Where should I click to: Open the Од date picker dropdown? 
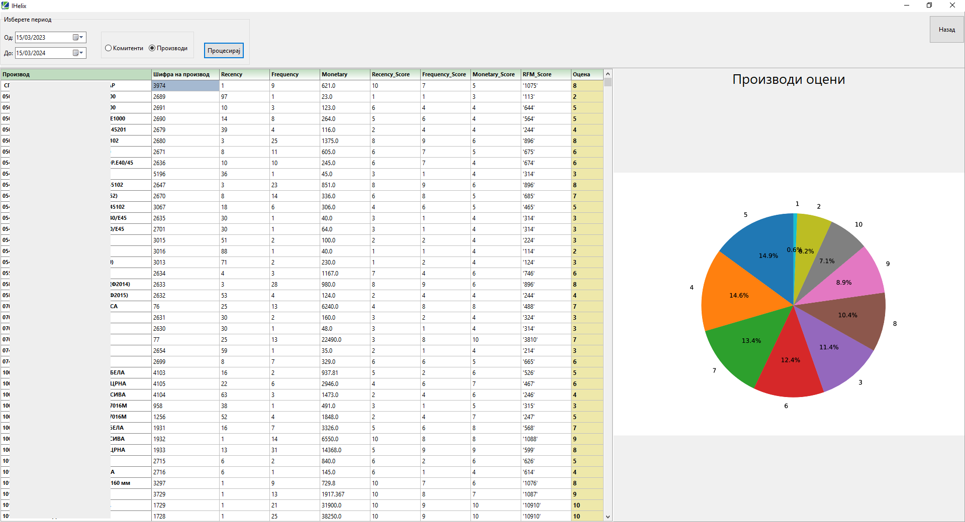pyautogui.click(x=78, y=38)
